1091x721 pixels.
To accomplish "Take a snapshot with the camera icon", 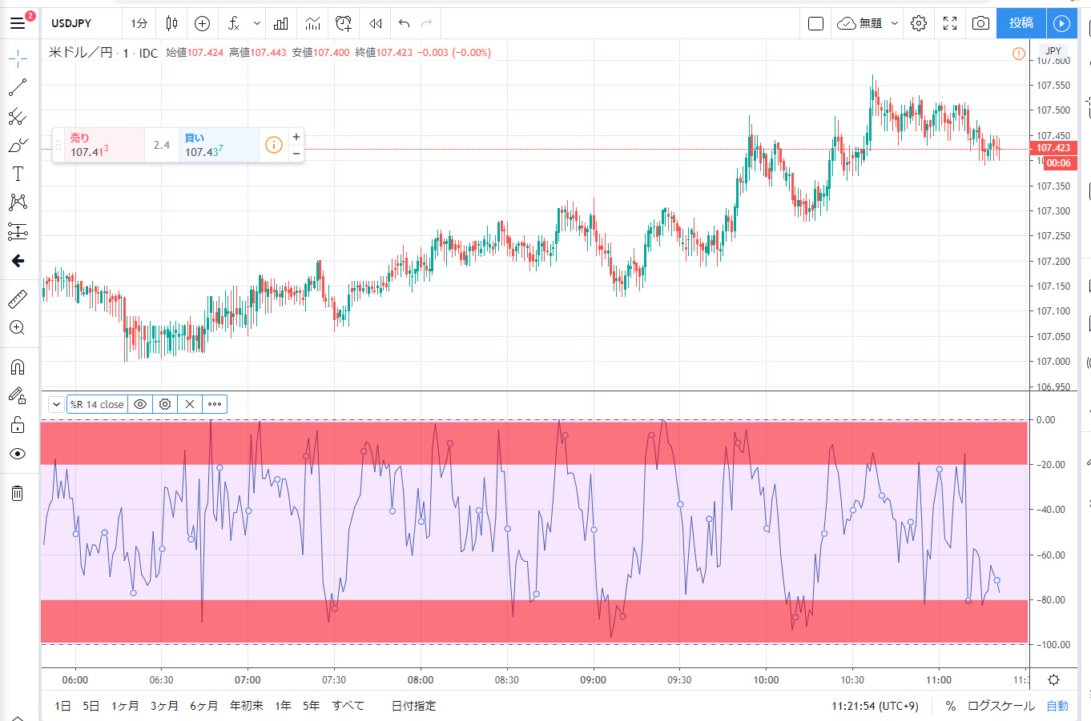I will (x=980, y=23).
